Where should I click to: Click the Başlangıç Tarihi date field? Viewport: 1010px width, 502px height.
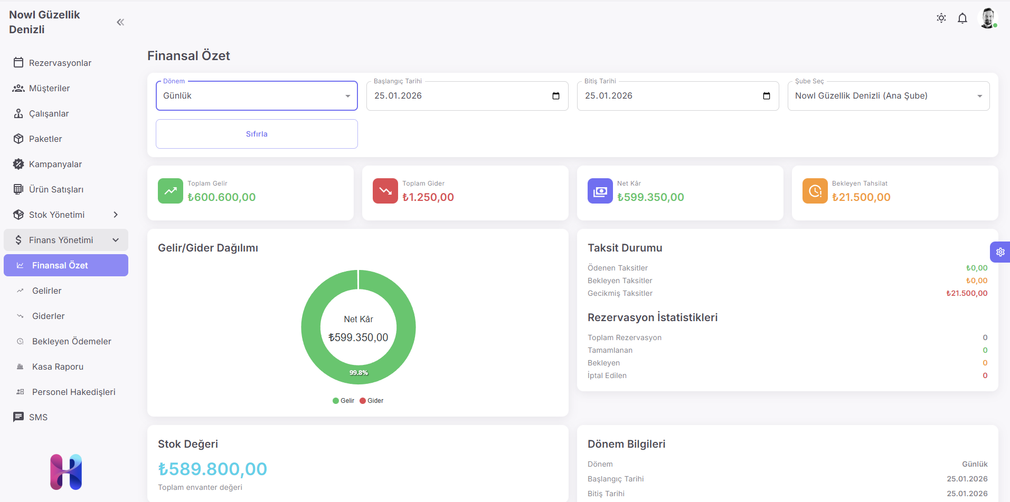[459, 96]
